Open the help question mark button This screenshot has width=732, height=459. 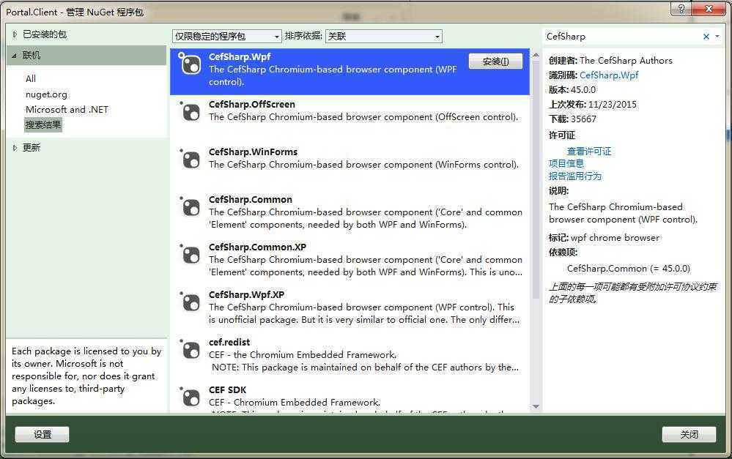pyautogui.click(x=681, y=9)
